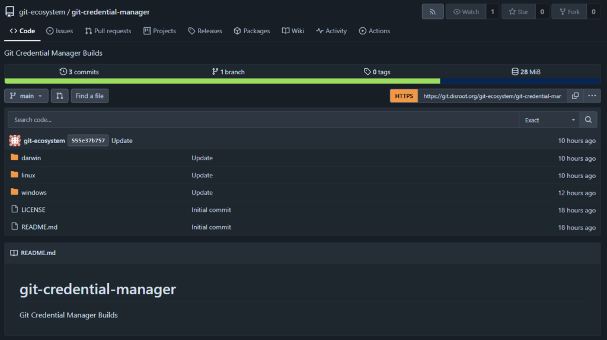Click the compare branches icon button
607x340 pixels.
60,96
